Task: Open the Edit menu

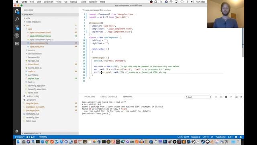Action: coord(39,2)
